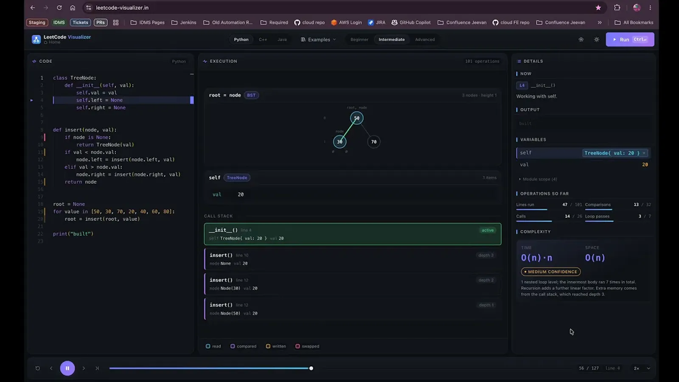Select tree node 70 in visualization

click(x=374, y=142)
